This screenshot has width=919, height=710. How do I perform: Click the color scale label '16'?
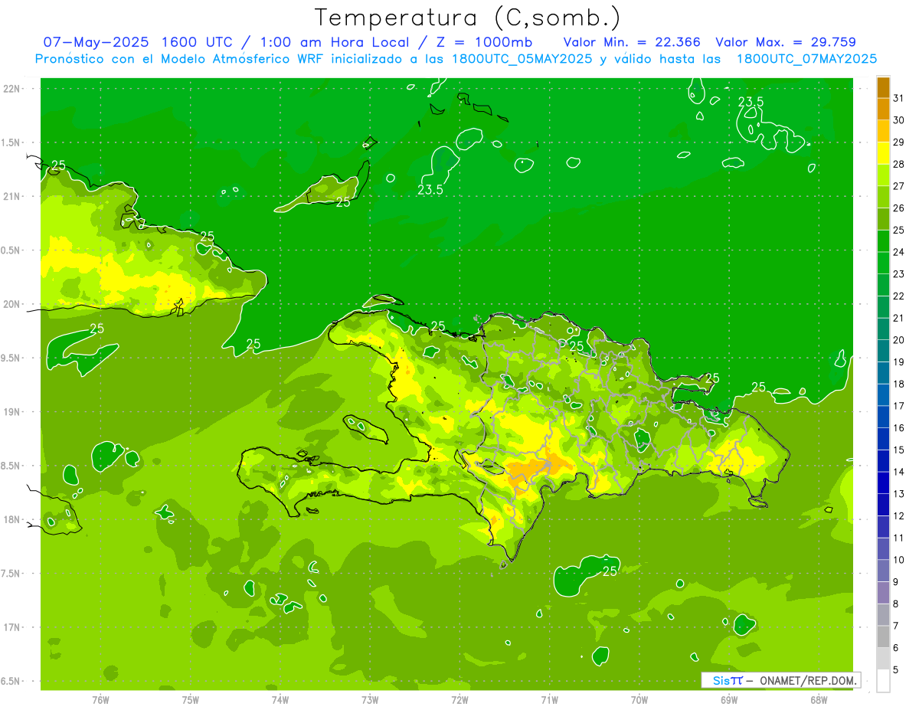pos(899,428)
